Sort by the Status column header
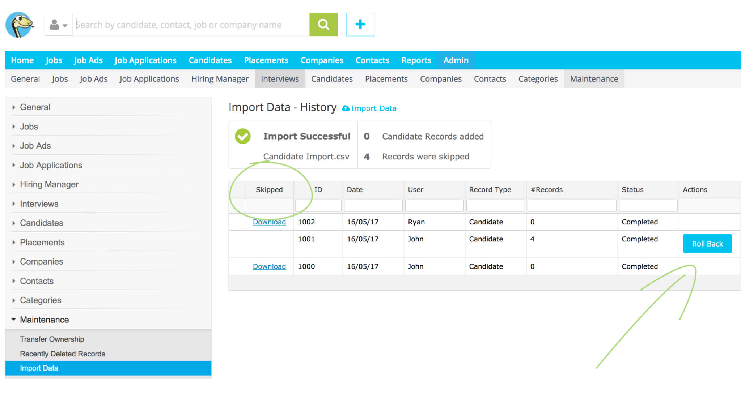Viewport: 741px width, 394px height. (x=632, y=190)
